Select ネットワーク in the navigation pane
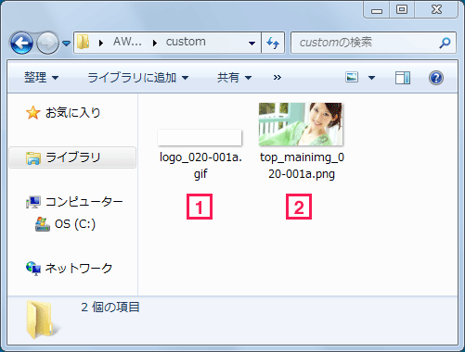The width and height of the screenshot is (465, 352). 79,268
